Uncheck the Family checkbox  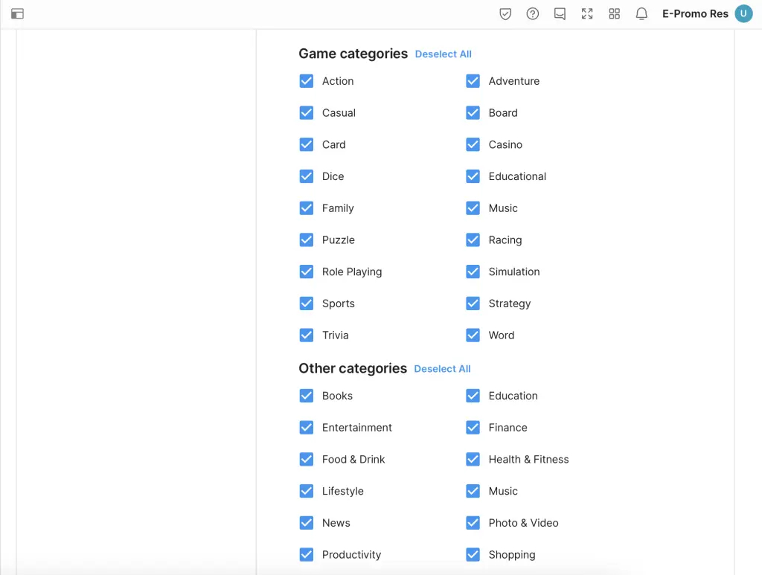tap(307, 208)
